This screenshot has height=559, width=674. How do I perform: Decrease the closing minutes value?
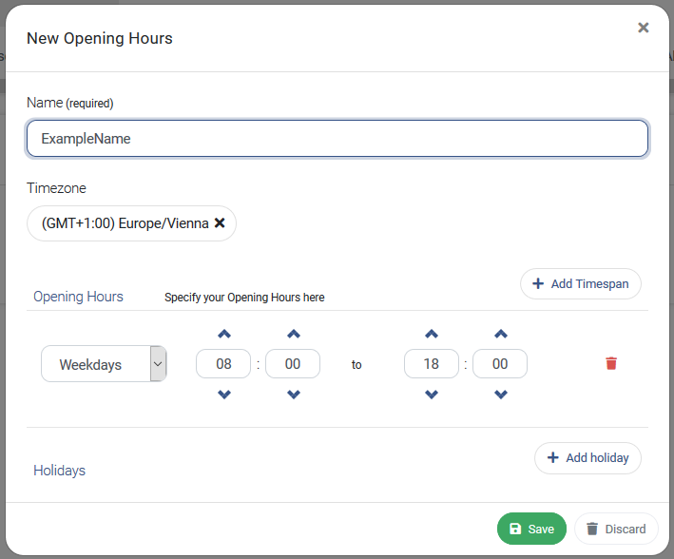[501, 394]
